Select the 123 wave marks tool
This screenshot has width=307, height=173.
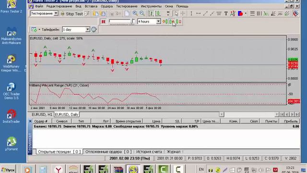(x=233, y=13)
